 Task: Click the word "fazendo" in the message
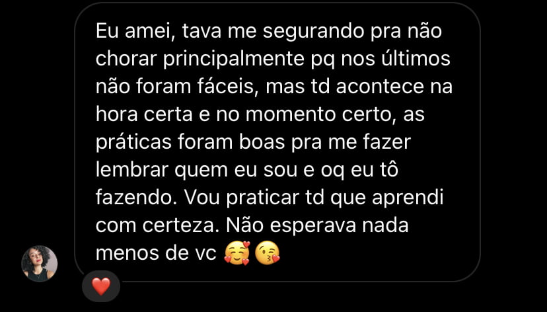134,198
